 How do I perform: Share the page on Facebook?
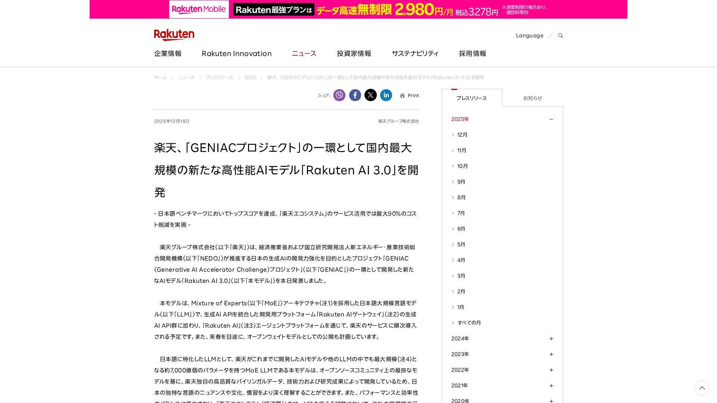(x=355, y=95)
